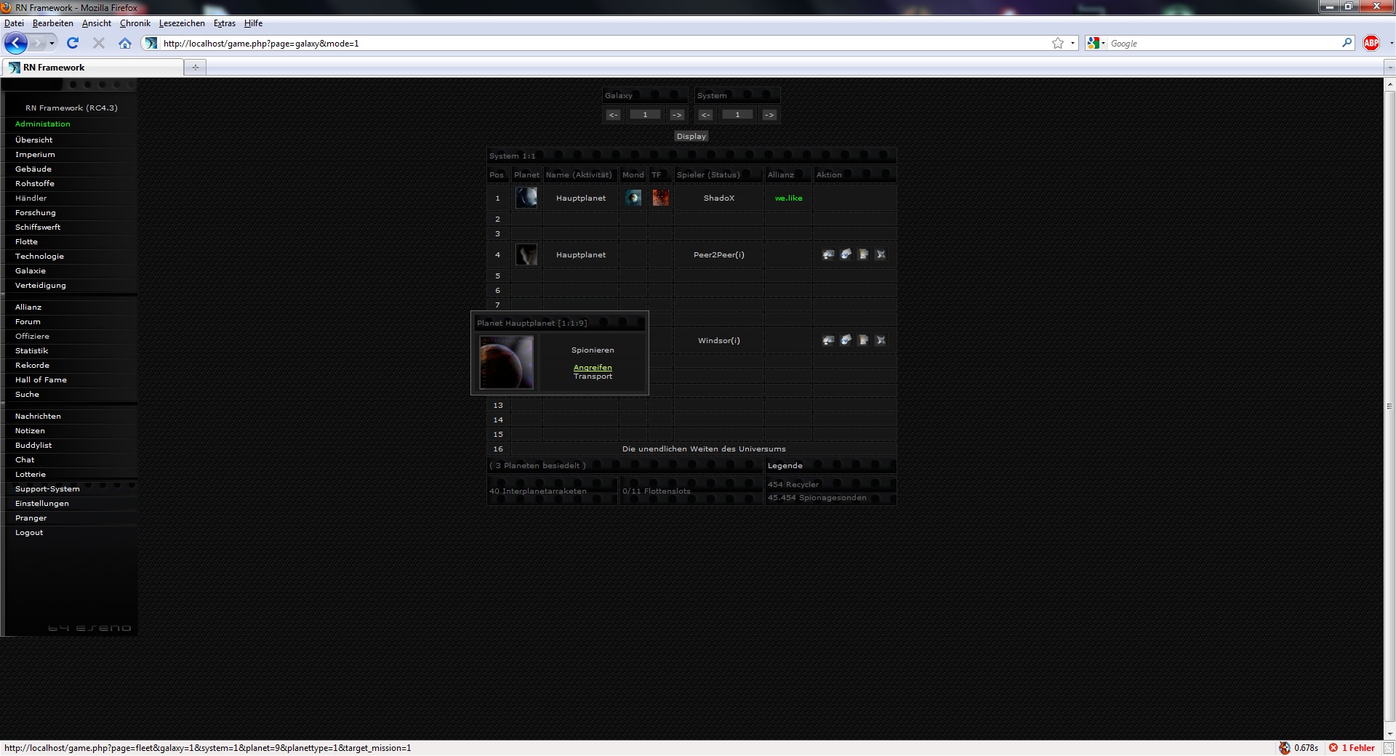Click Transport in the planet popup
1396x756 pixels.
pyautogui.click(x=593, y=377)
